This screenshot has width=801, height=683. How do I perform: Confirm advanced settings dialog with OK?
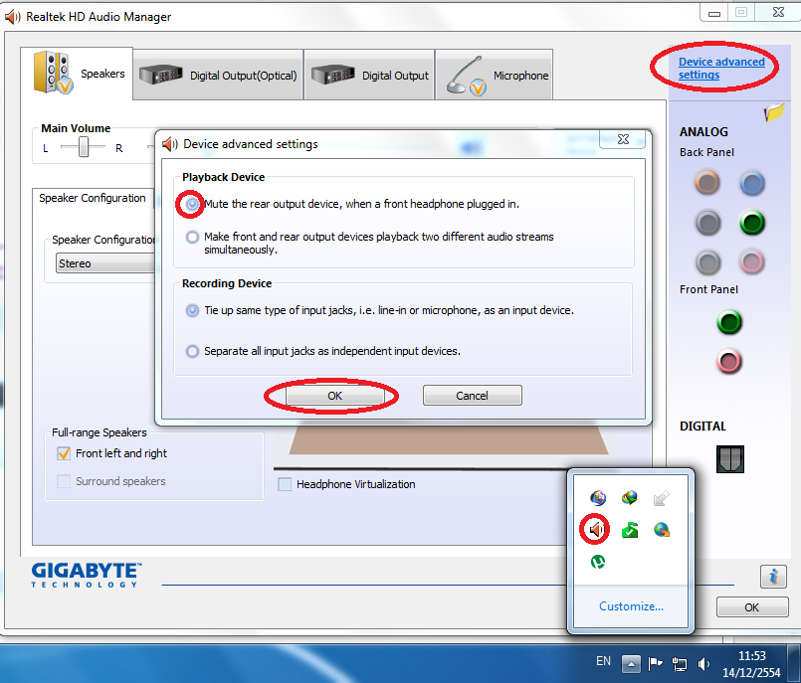[334, 396]
